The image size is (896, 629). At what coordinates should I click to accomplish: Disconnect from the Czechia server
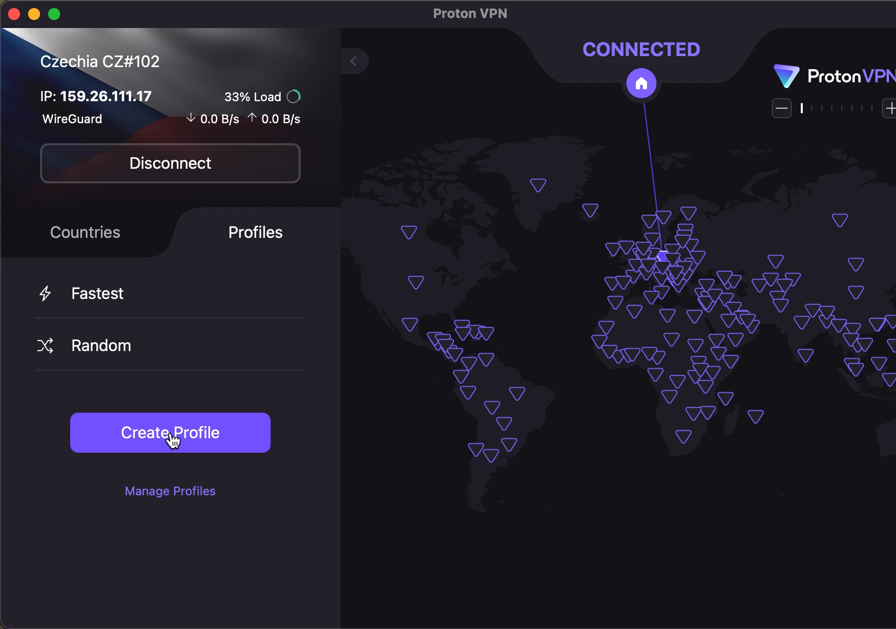pos(170,163)
